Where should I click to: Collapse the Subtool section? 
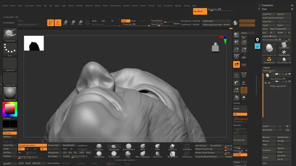pos(266,67)
